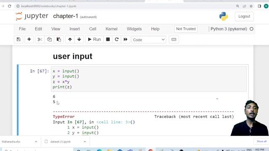Share this page icon in address bar
The image size is (269, 151).
(x=244, y=6)
